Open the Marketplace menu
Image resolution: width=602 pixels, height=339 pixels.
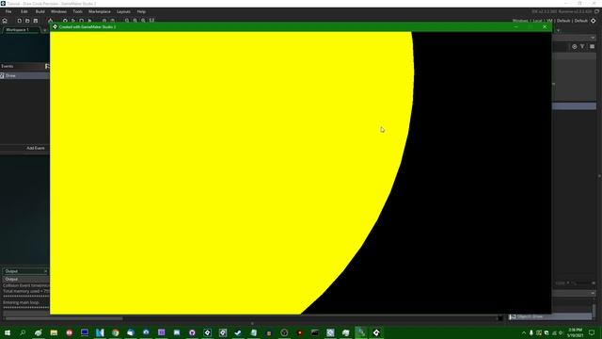[100, 11]
